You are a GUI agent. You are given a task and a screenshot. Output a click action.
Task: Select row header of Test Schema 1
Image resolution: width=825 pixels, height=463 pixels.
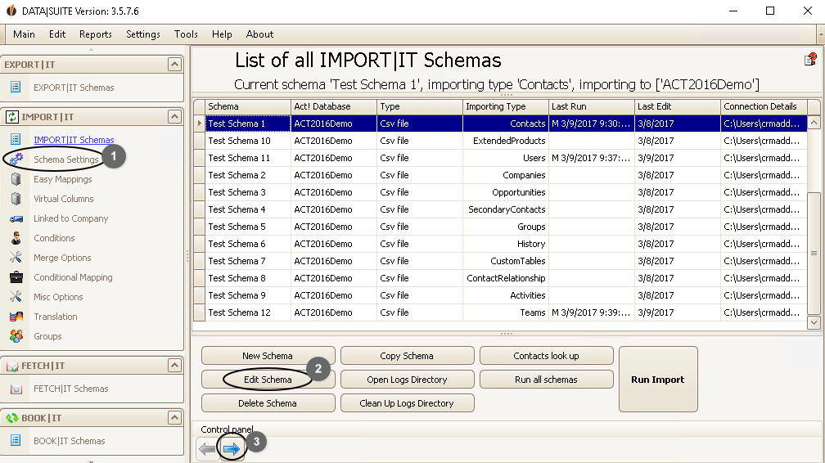(x=200, y=124)
